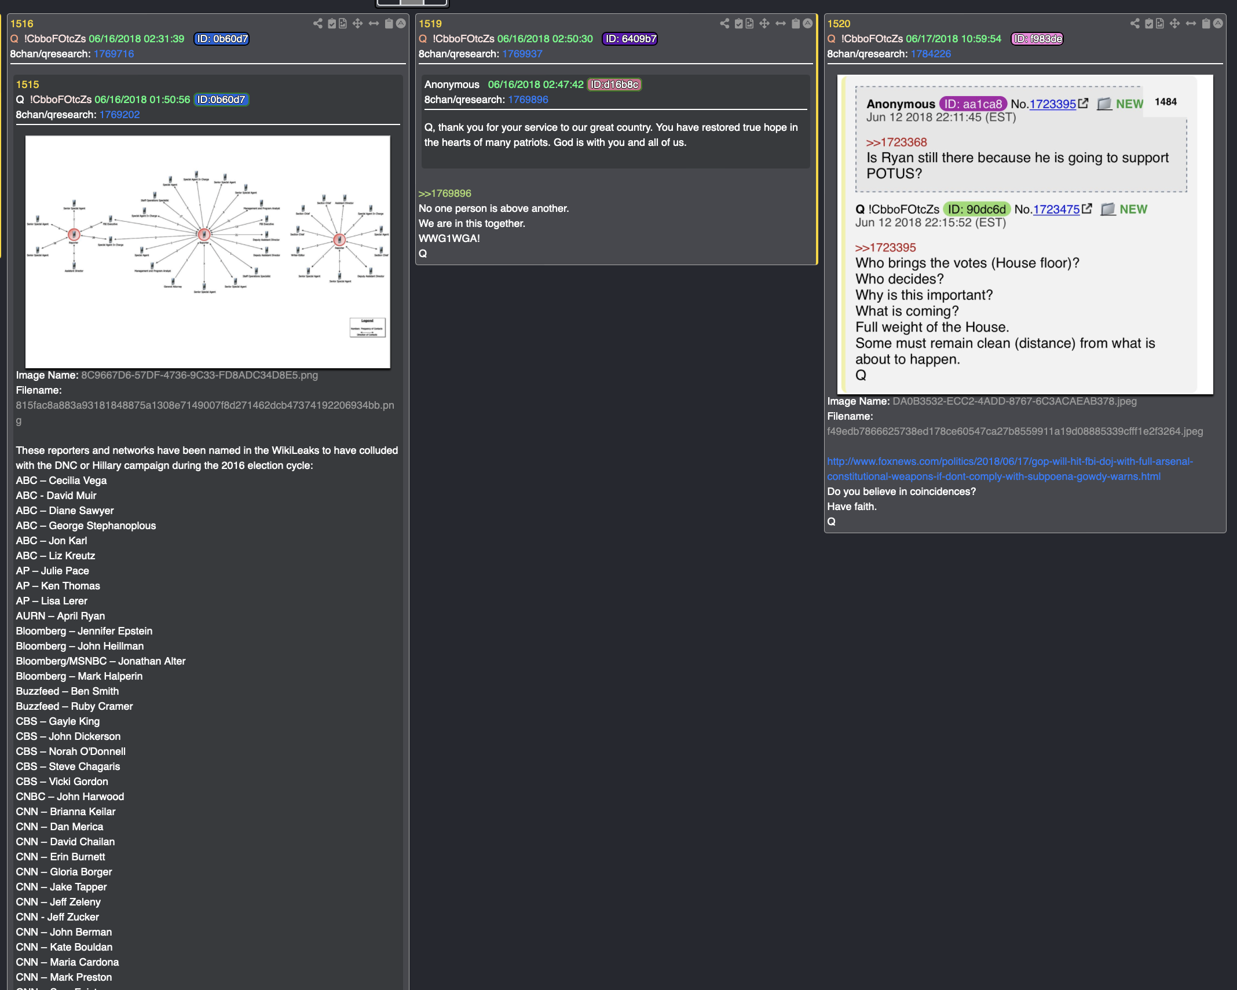Click the ID:0b60d7 badge on quoted post 1515
The image size is (1237, 990).
point(221,100)
